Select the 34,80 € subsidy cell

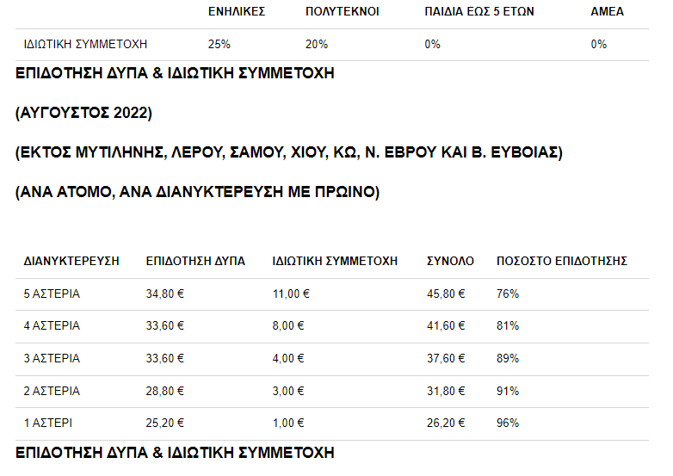165,294
